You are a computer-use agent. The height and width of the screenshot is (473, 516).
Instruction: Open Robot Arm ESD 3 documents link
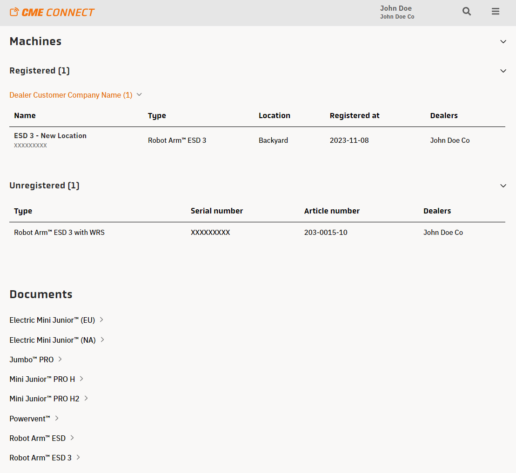click(x=40, y=458)
